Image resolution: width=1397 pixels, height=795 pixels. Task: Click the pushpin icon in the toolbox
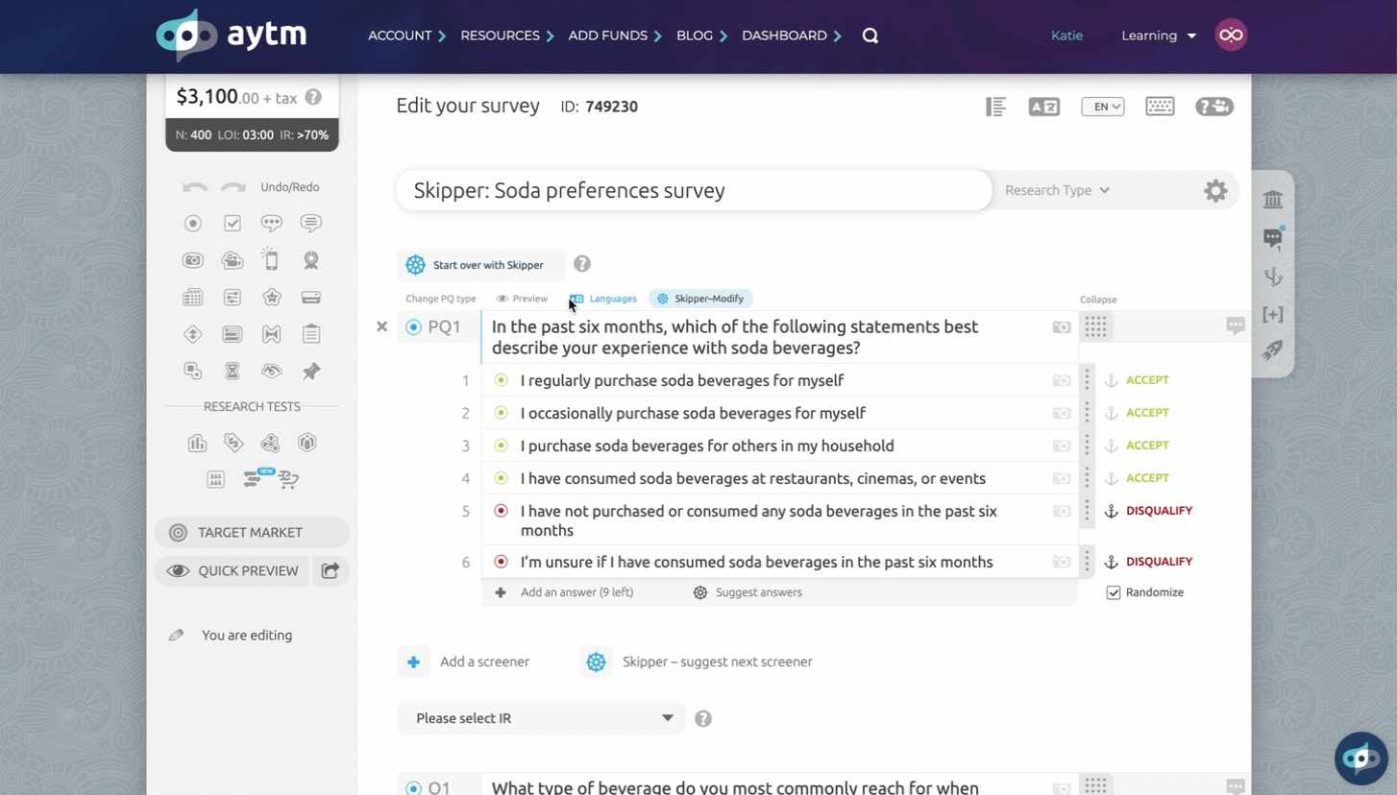pyautogui.click(x=311, y=372)
